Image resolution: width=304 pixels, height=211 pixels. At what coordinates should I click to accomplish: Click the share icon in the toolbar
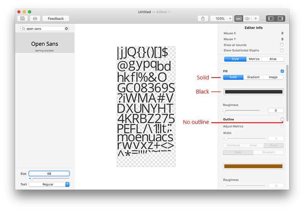(x=203, y=18)
